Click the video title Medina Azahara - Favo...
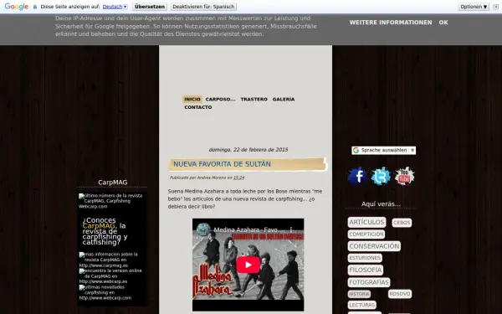The width and height of the screenshot is (502, 314). 248,229
